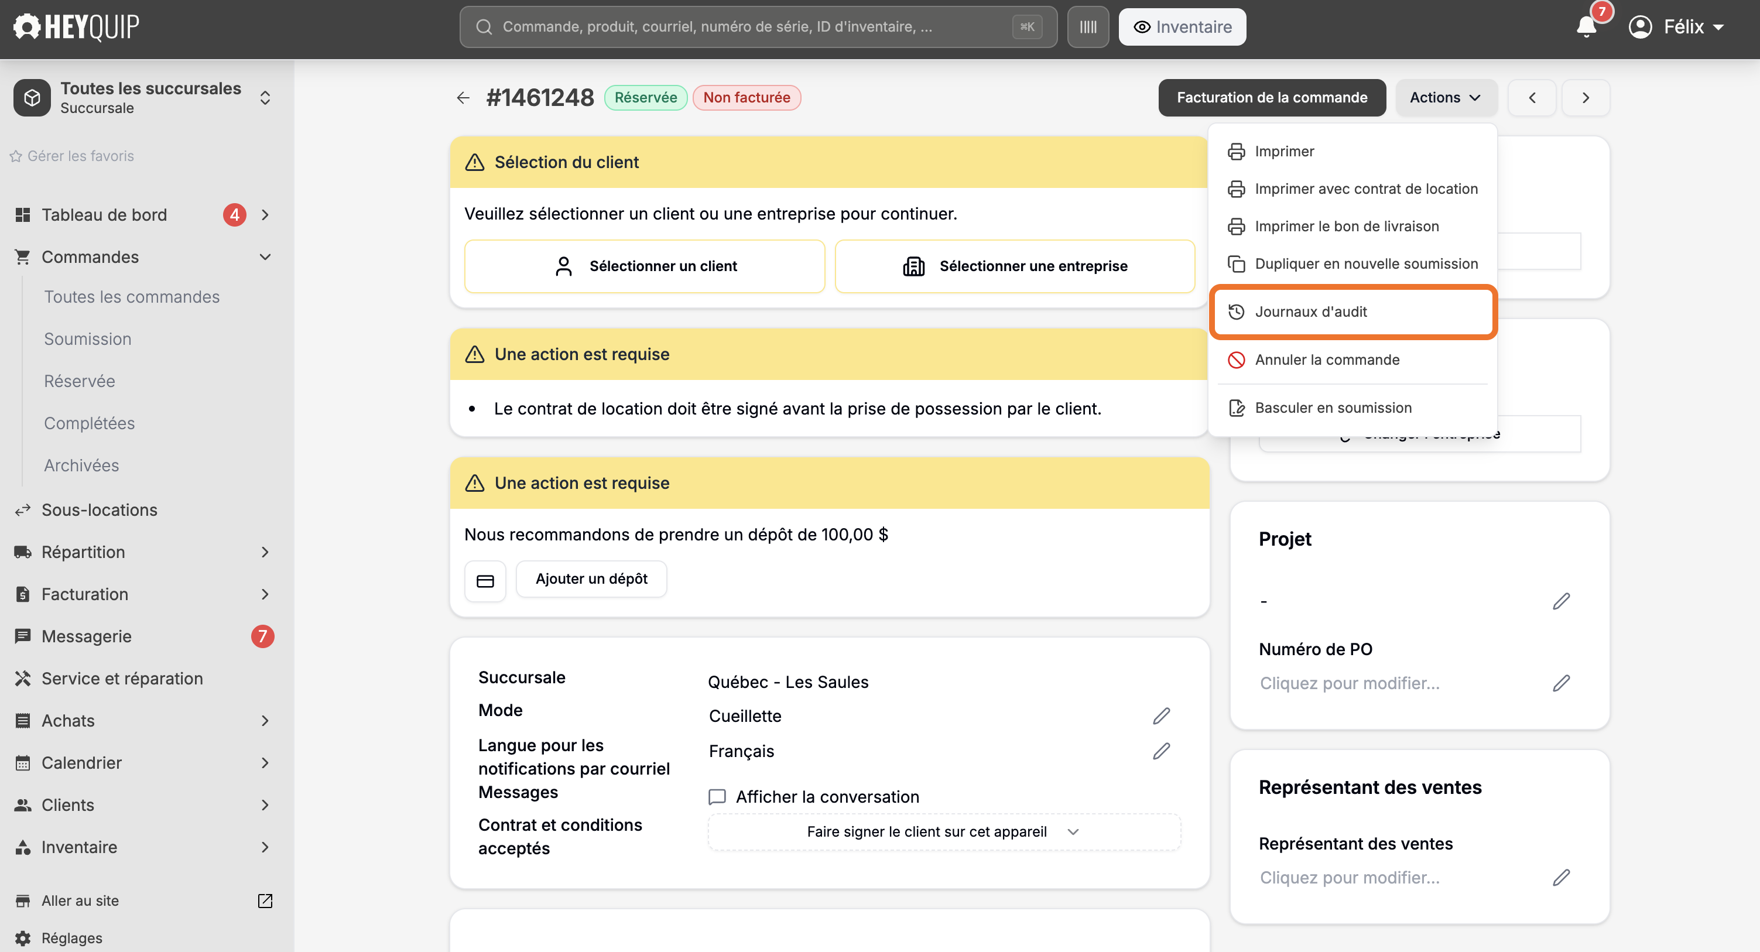Choose Imprimer avec contrat de location
This screenshot has height=952, width=1760.
click(x=1354, y=189)
